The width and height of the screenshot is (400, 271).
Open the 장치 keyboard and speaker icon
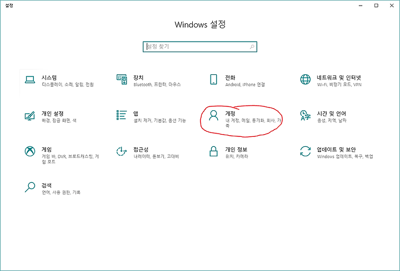[x=122, y=79]
